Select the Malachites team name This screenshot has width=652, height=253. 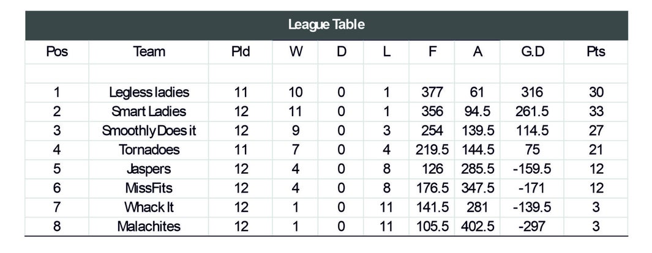[x=149, y=227]
